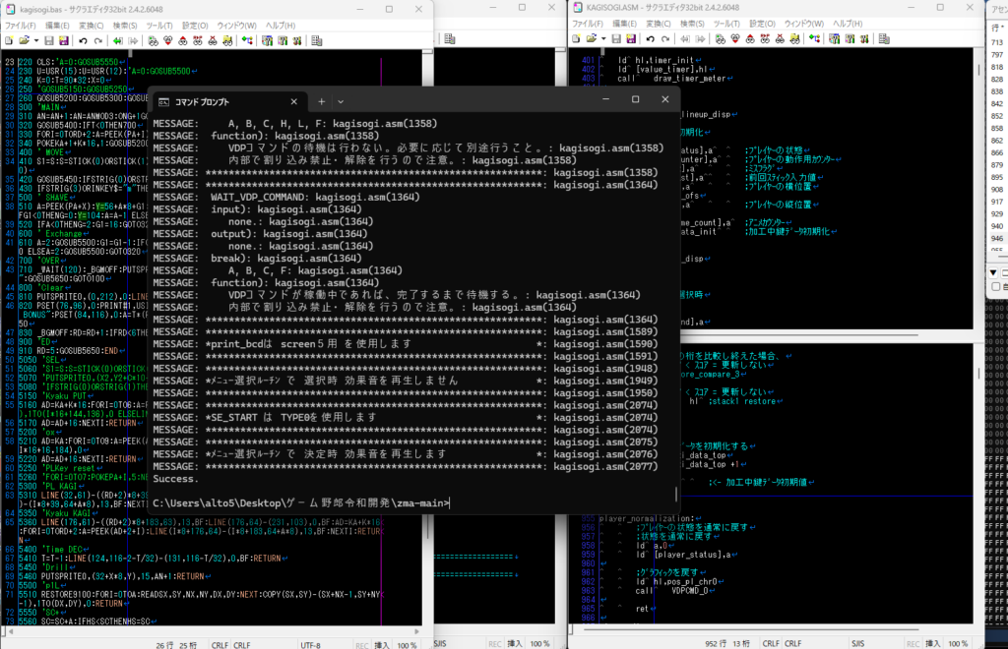Add new Command Prompt tab with plus button
1008x649 pixels.
[321, 101]
